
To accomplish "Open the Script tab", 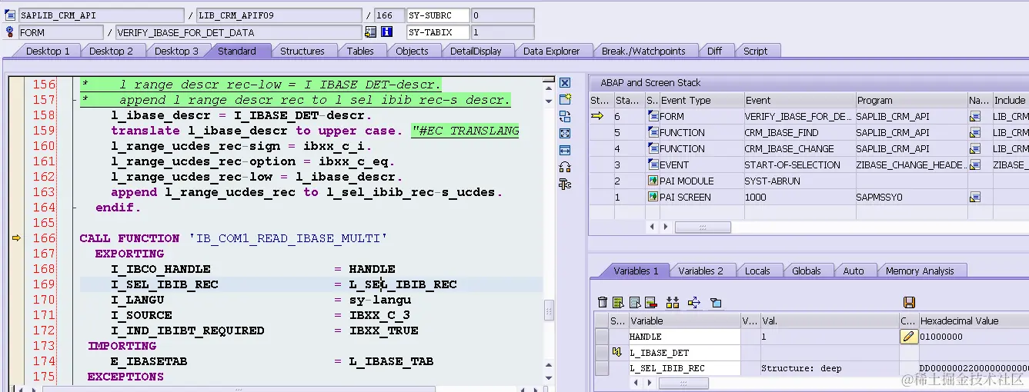I will 755,51.
